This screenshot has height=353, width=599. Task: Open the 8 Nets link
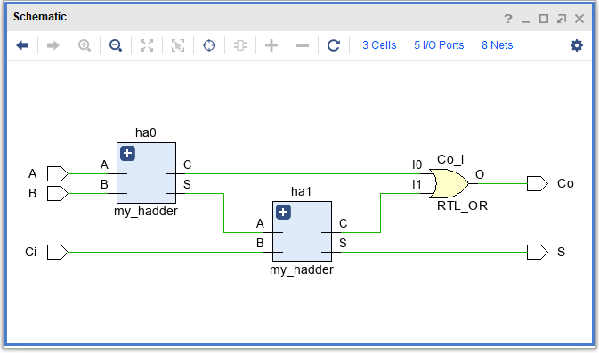point(497,45)
